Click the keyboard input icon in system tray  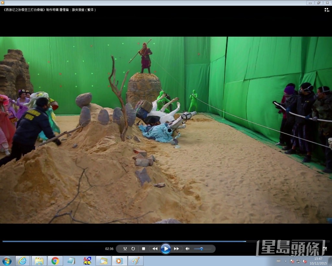[x=279, y=260]
